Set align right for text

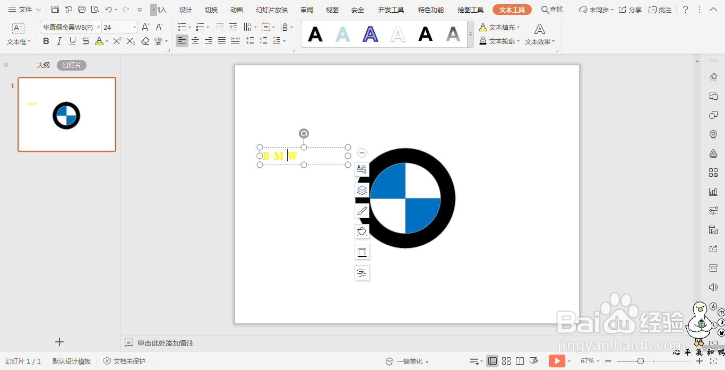[x=209, y=41]
